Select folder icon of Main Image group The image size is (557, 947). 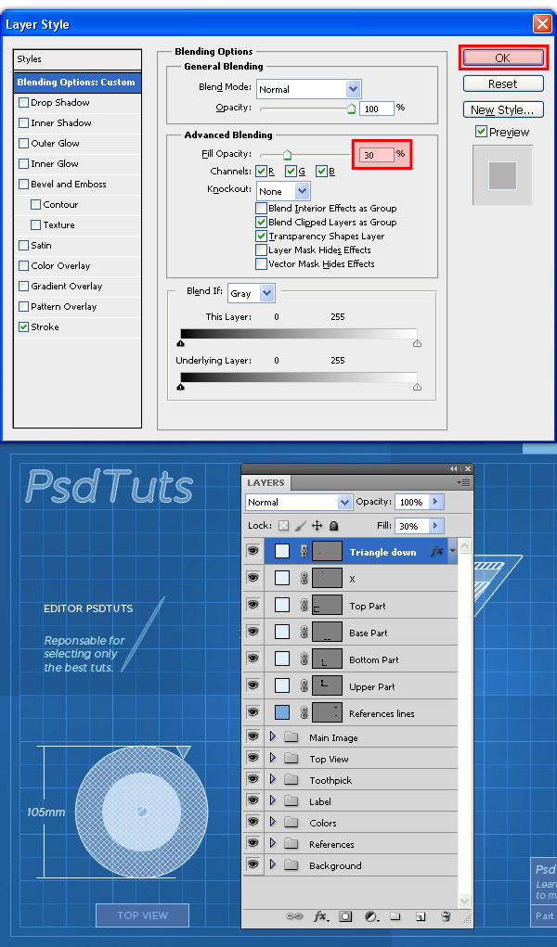[291, 736]
